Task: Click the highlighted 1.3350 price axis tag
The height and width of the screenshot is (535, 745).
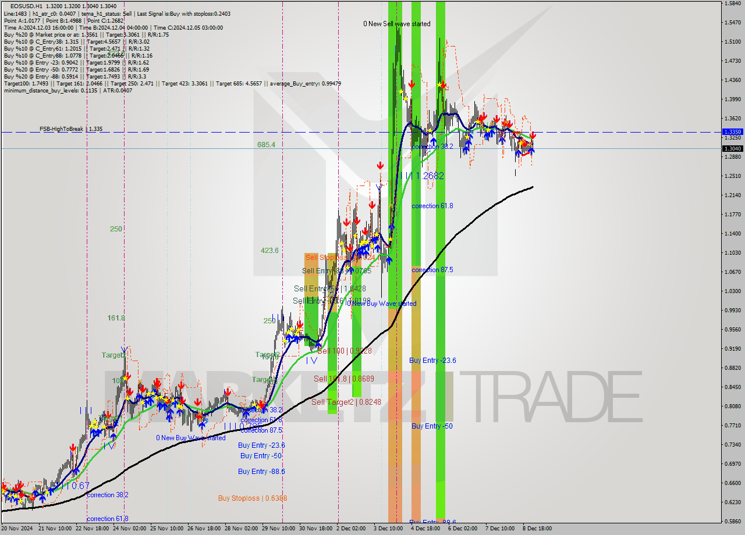Action: coord(732,132)
